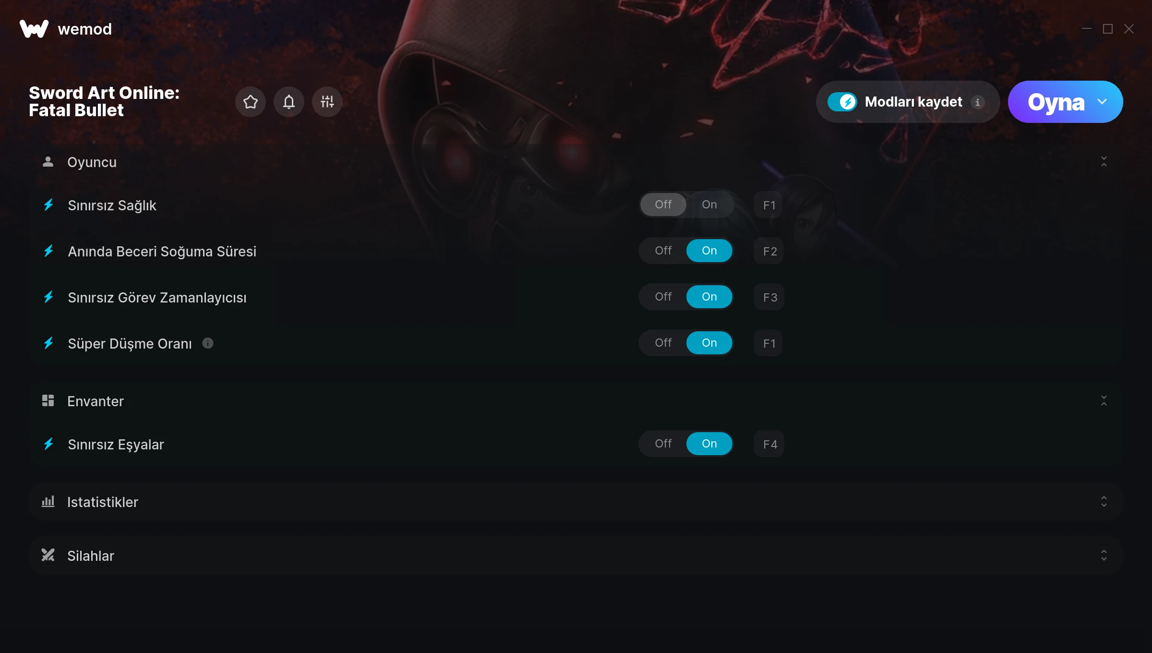Collapse the Oyuncu section
Viewport: 1152px width, 653px height.
tap(1104, 162)
